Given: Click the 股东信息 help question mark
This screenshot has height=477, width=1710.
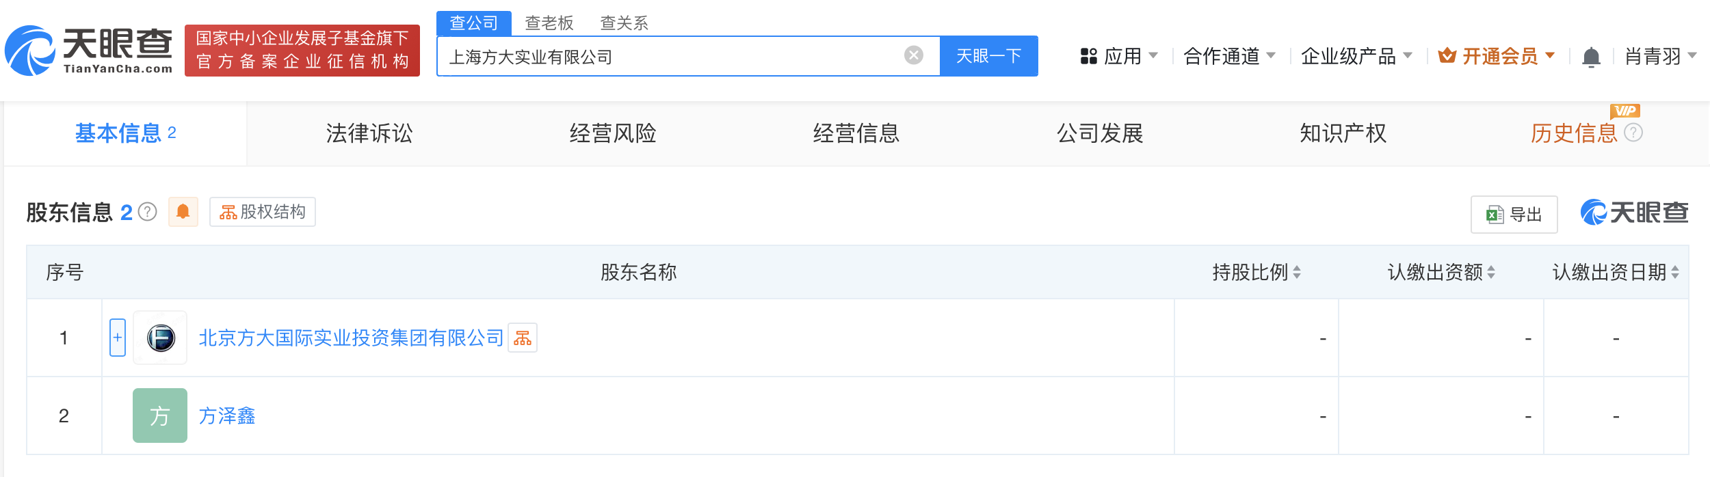Looking at the screenshot, I should (147, 213).
